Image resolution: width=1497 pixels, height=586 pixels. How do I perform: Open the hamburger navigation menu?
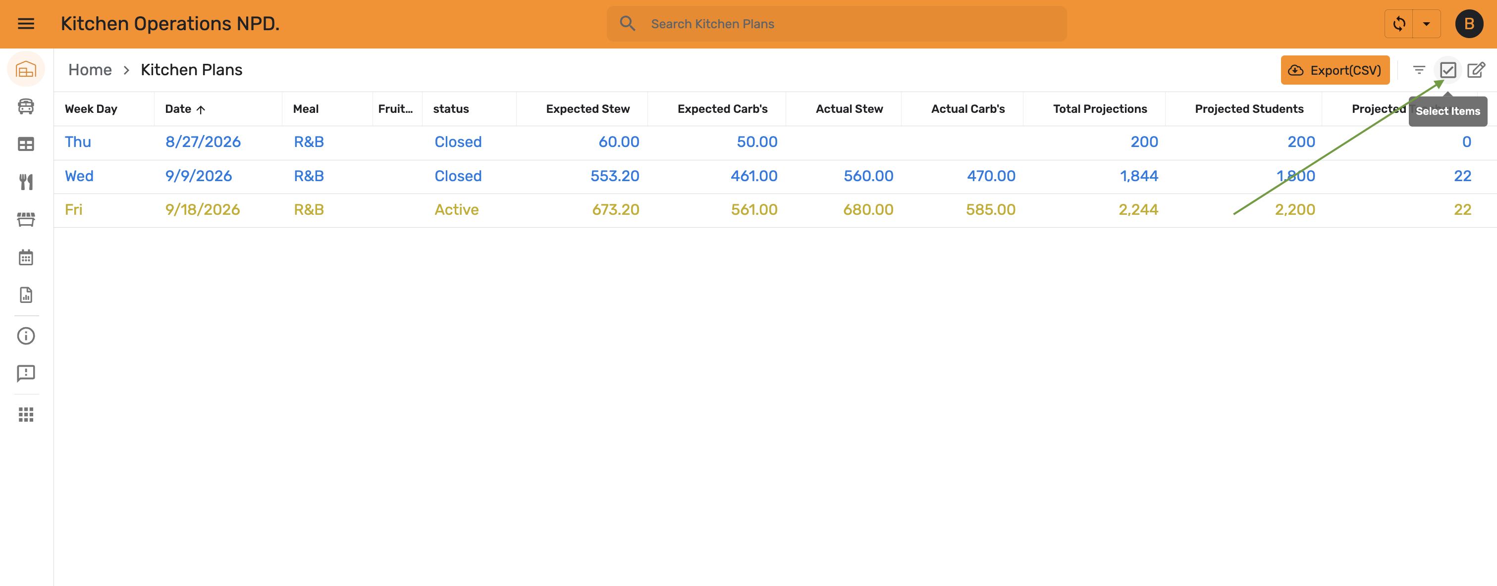click(x=26, y=24)
